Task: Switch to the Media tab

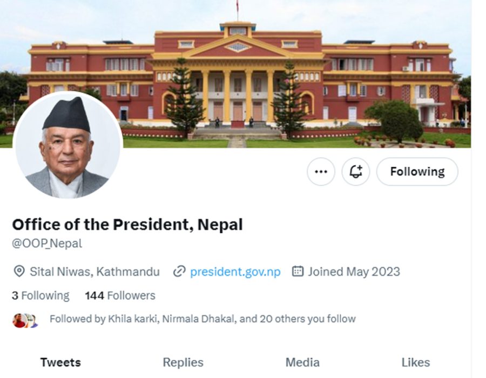Action: point(302,362)
